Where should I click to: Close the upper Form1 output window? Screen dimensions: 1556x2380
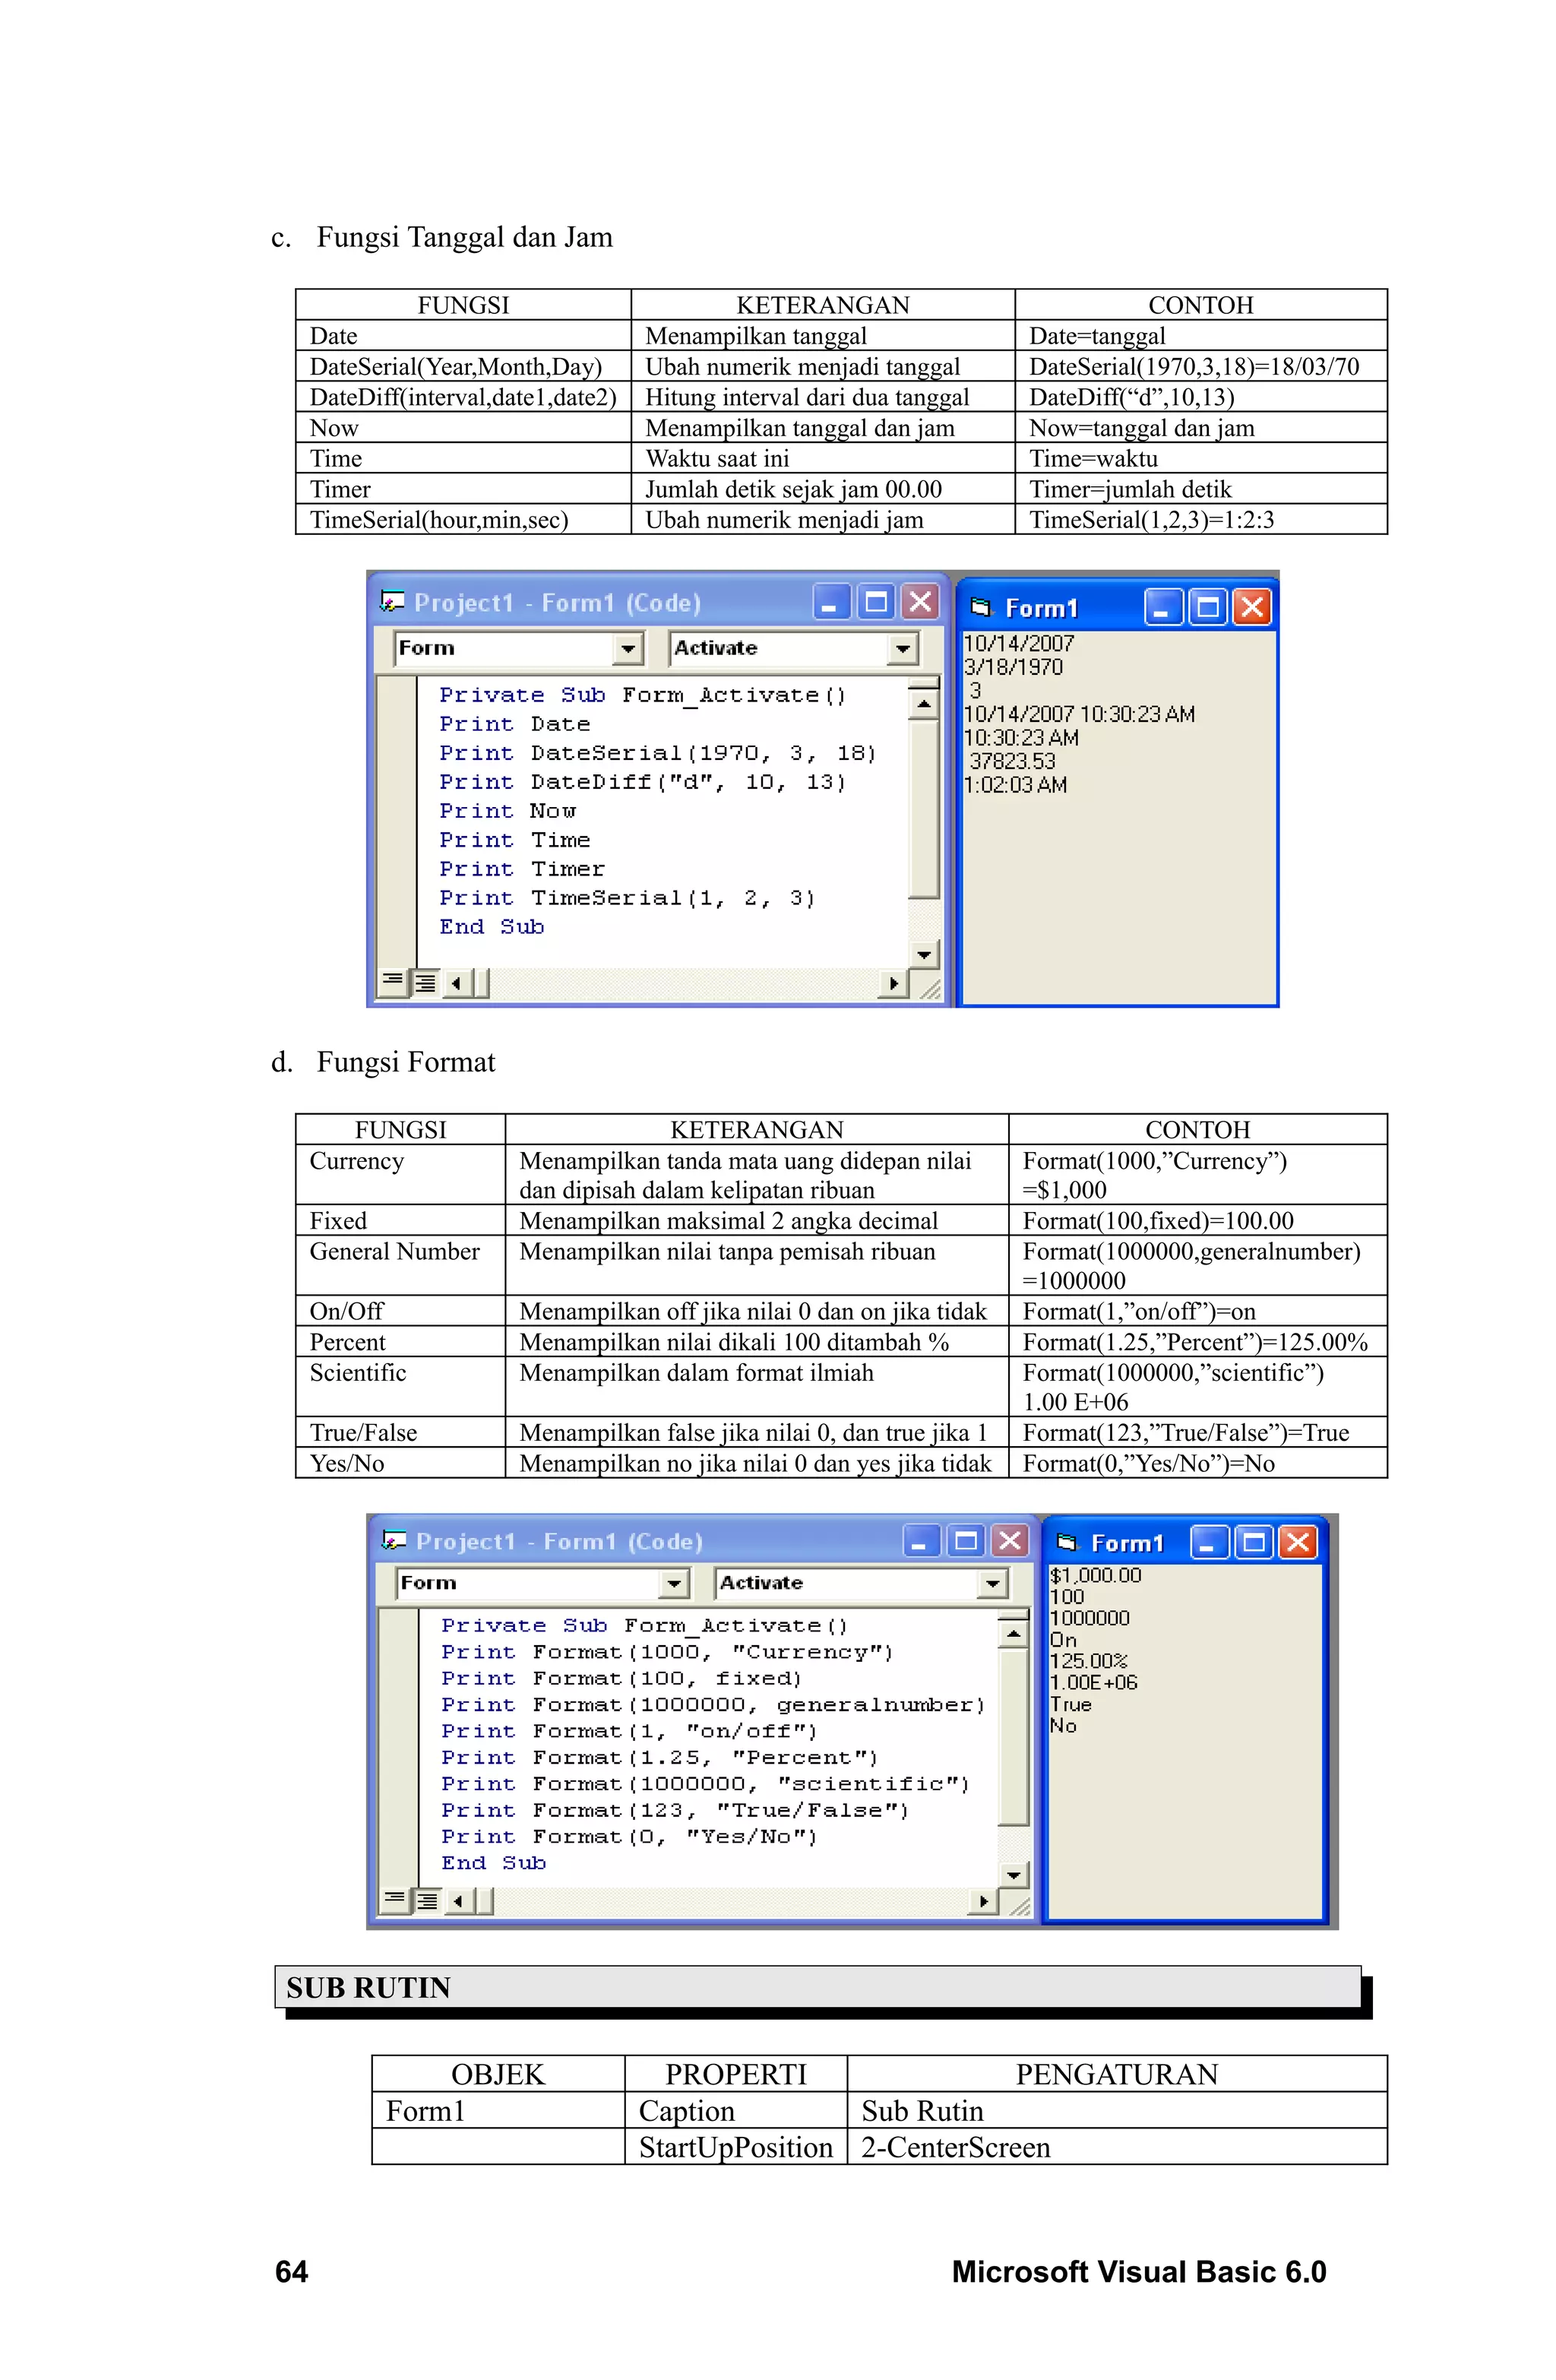coord(1251,607)
